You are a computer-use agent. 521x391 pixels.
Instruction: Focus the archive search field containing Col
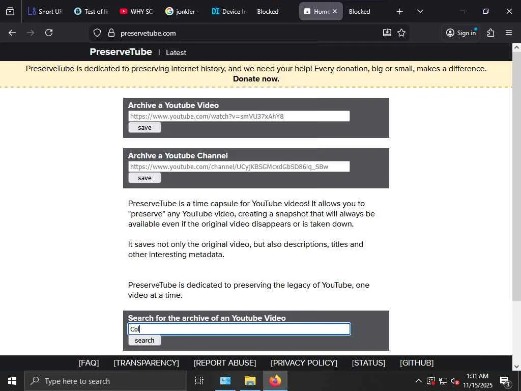[239, 329]
